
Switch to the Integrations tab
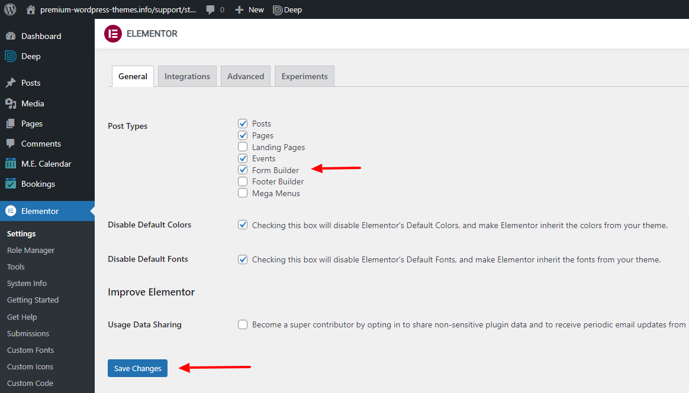pos(187,76)
